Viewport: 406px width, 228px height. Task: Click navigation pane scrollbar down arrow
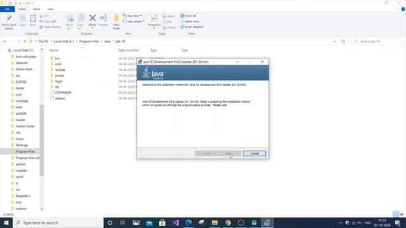pyautogui.click(x=42, y=209)
